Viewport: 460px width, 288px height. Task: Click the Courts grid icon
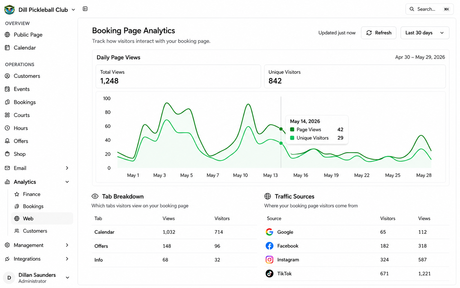(8, 115)
